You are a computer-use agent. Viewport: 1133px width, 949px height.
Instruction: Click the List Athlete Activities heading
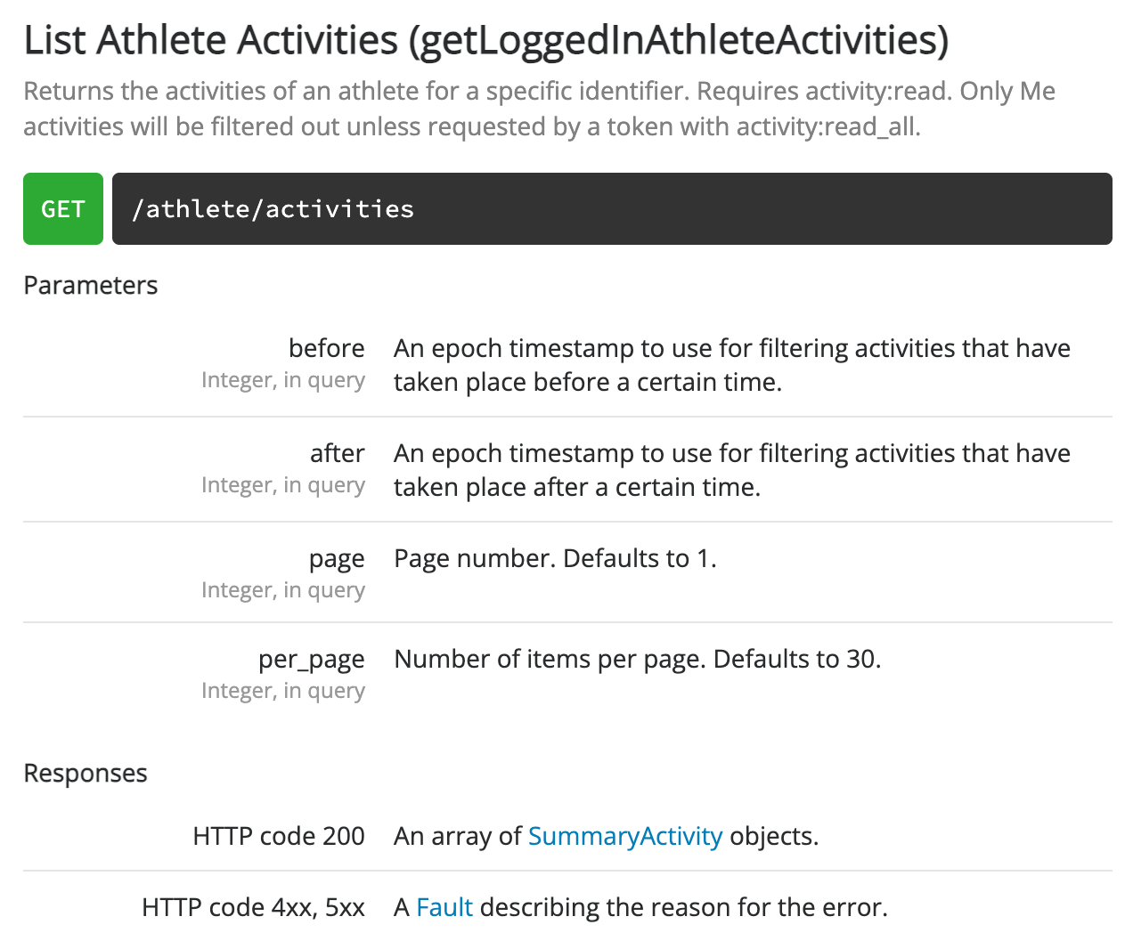coord(485,40)
